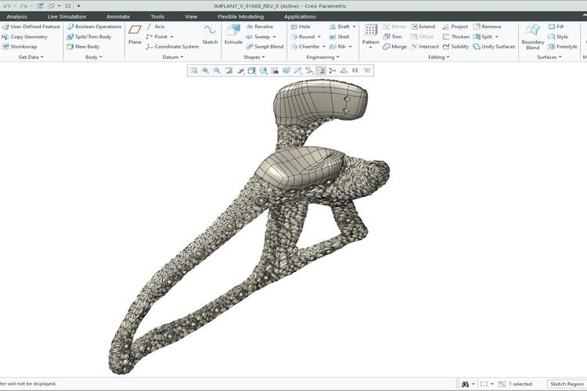The height and width of the screenshot is (391, 587).
Task: Click the Unify Surfaces button
Action: click(495, 46)
